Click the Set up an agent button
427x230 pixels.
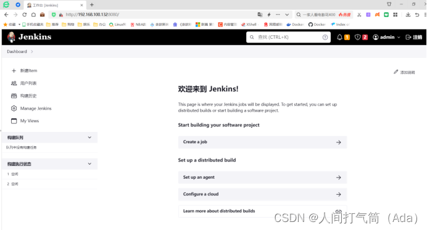pyautogui.click(x=262, y=178)
